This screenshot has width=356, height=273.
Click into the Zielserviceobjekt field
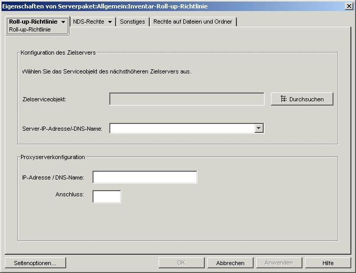pyautogui.click(x=186, y=99)
